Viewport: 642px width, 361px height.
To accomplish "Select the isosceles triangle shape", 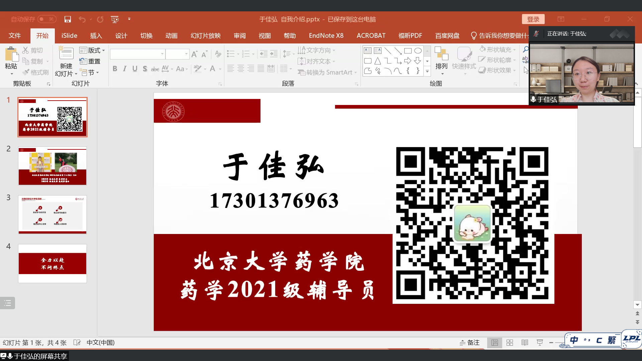I will (378, 61).
